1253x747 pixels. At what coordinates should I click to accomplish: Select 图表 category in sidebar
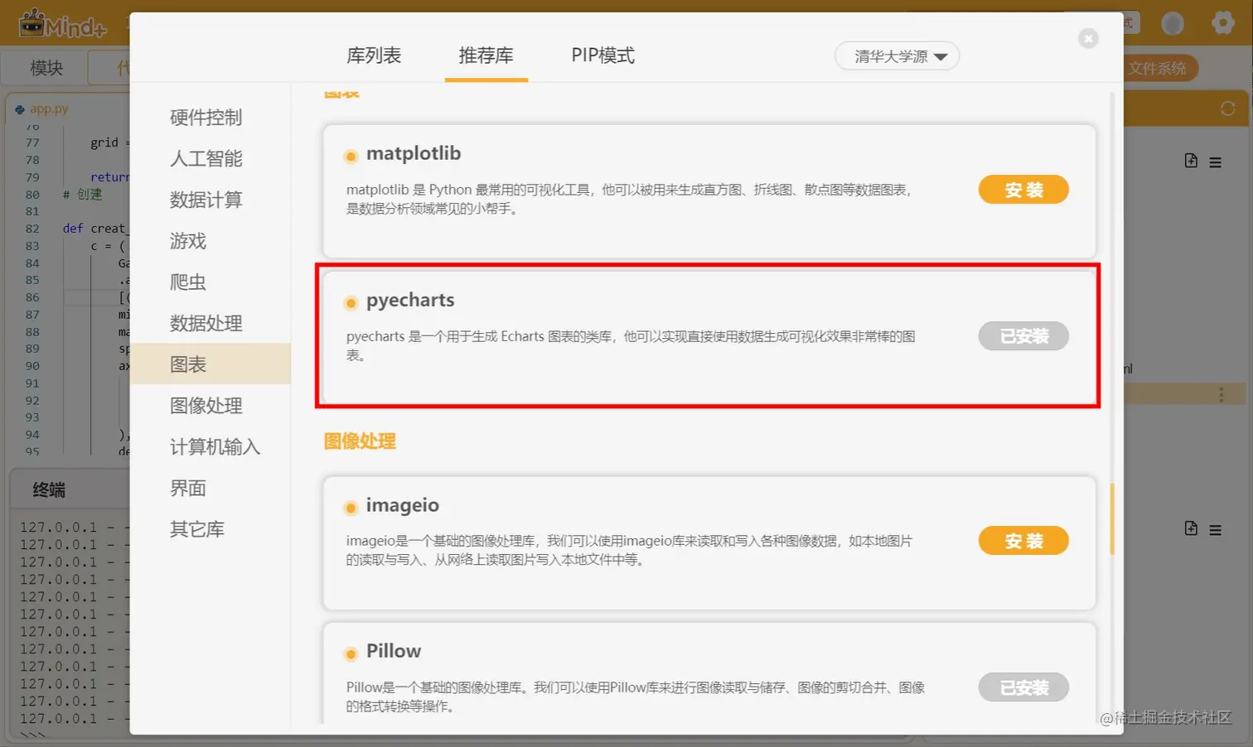[210, 364]
